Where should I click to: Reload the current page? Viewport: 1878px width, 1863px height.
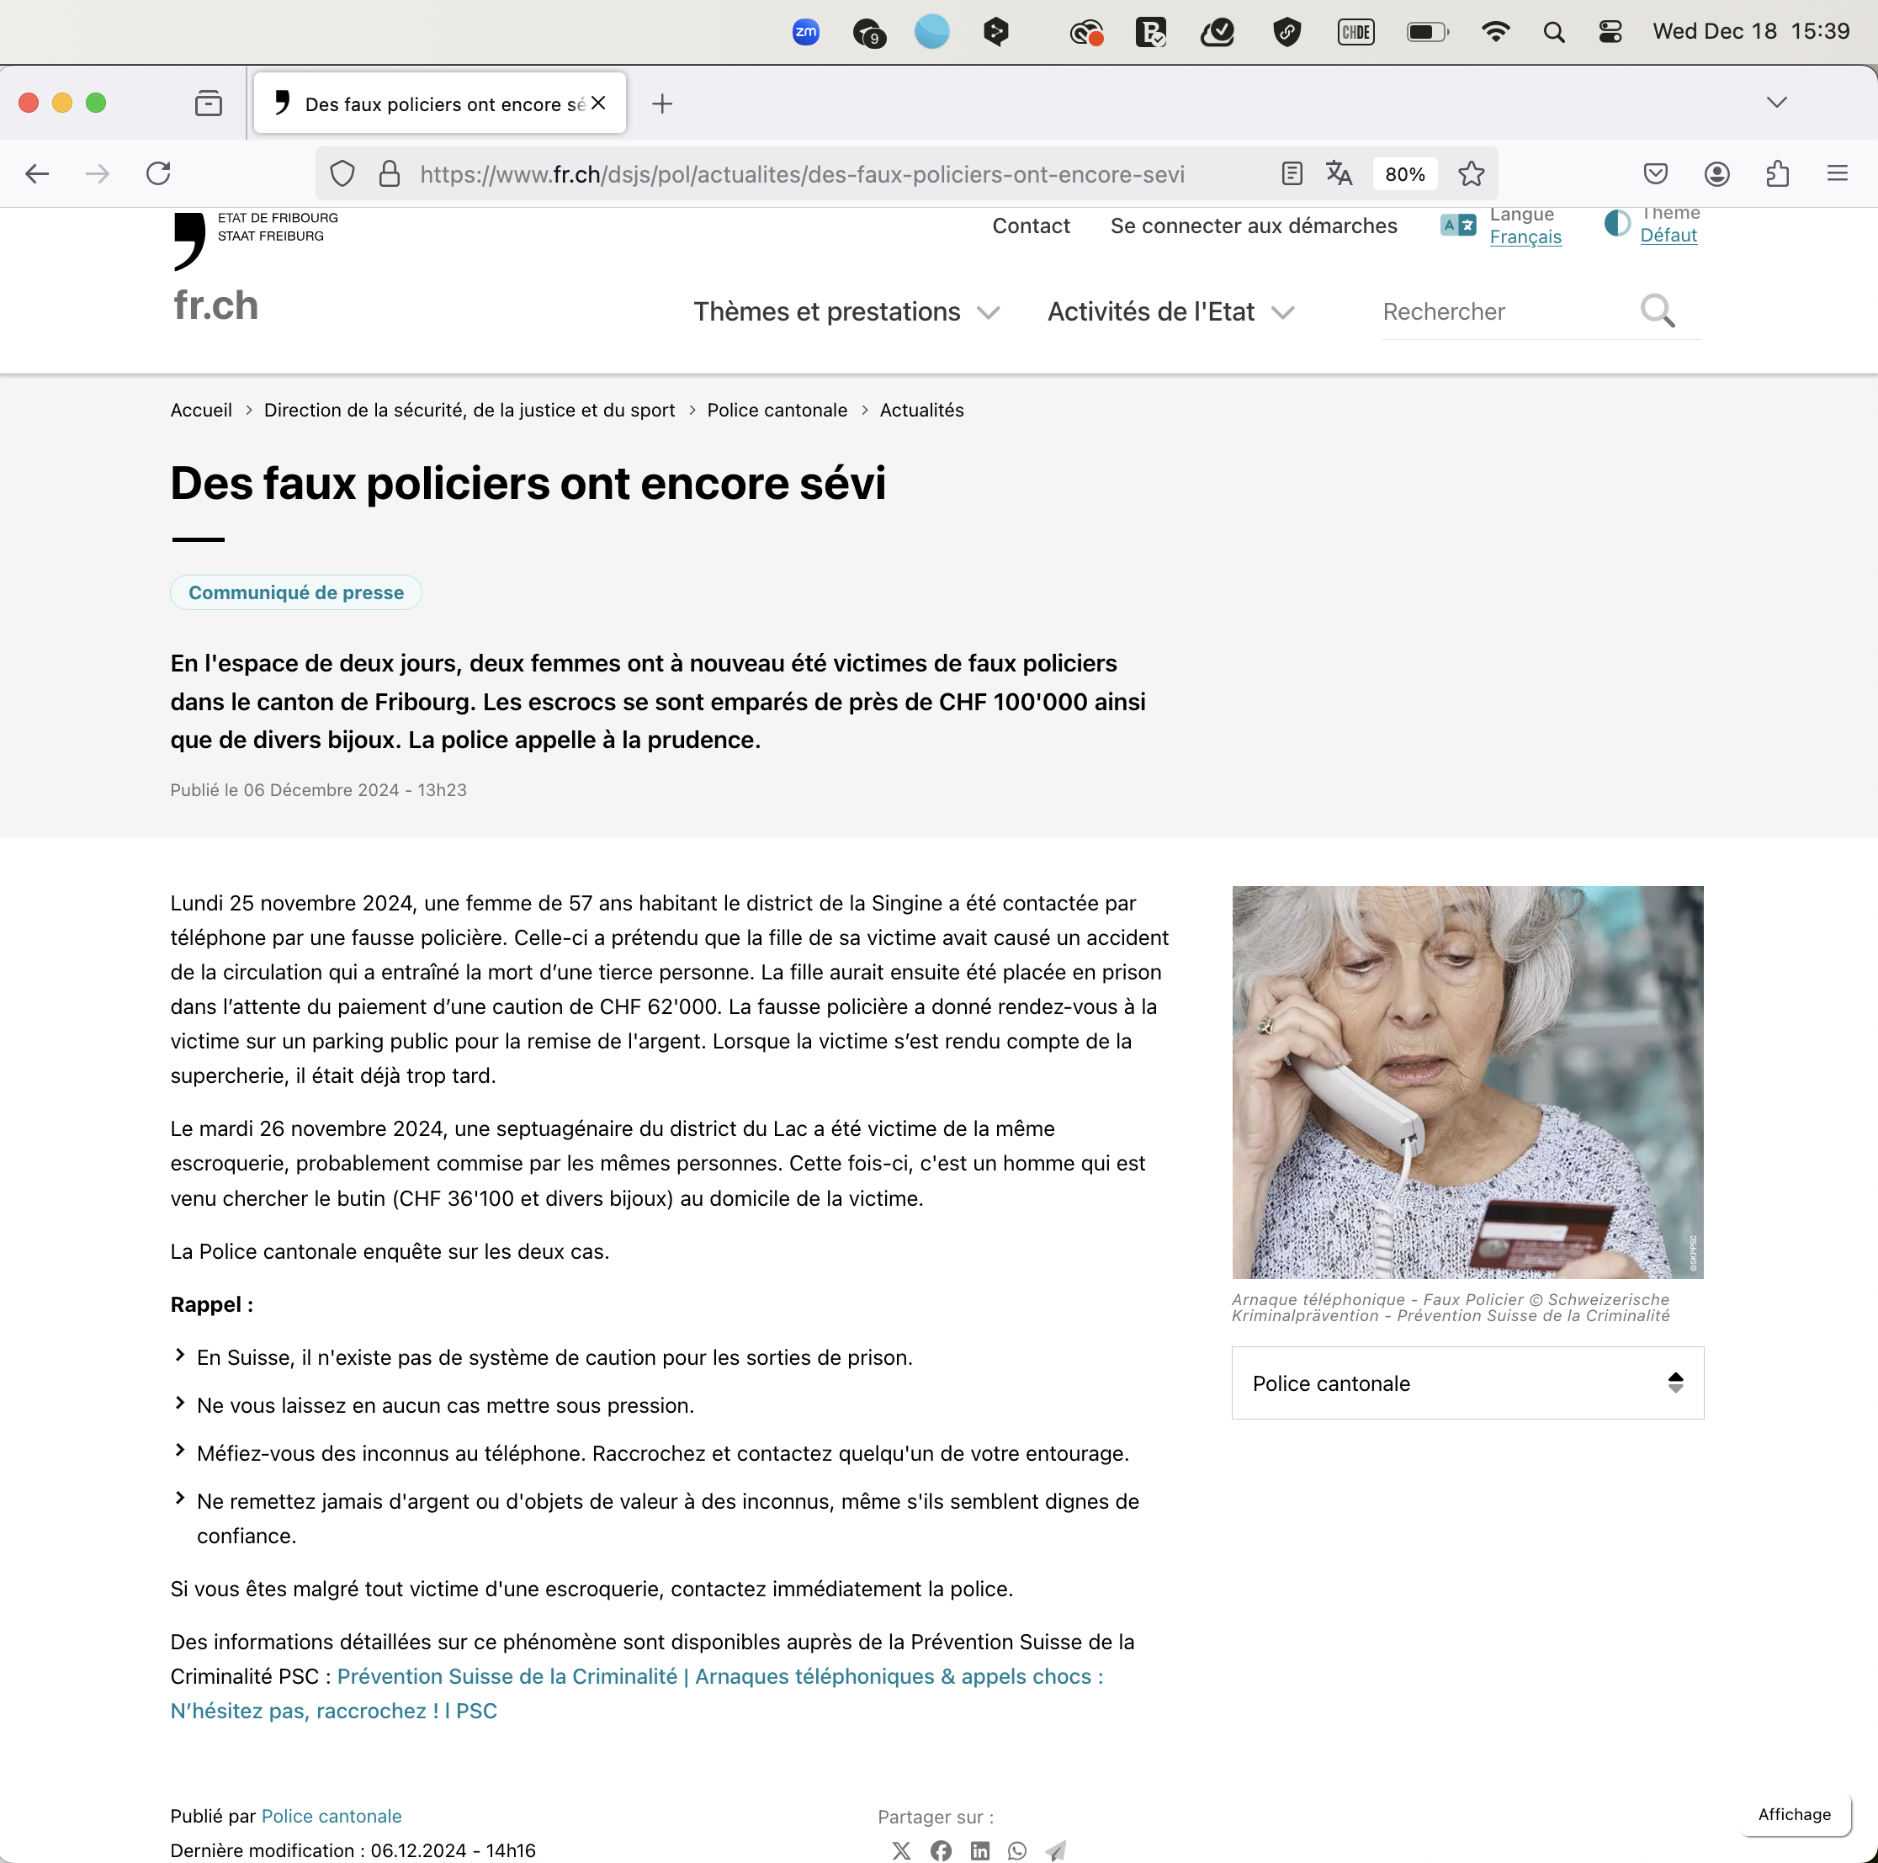158,174
